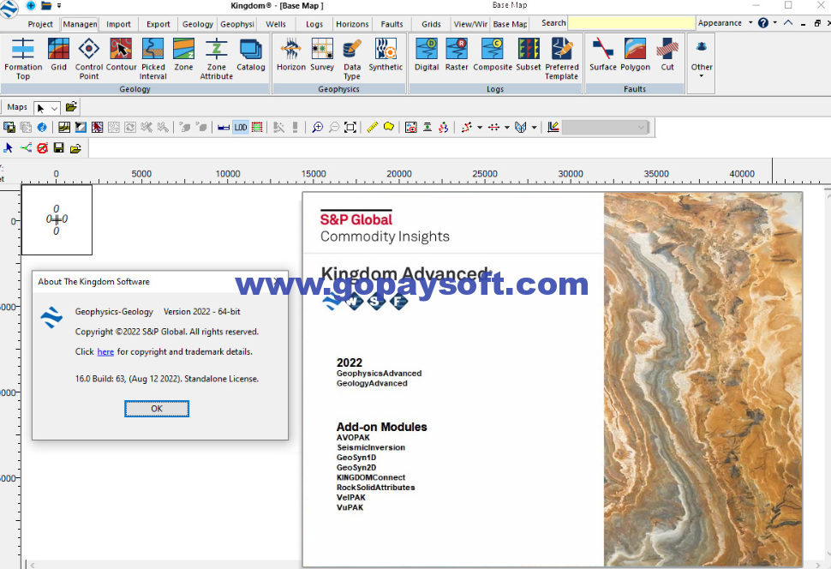Open Fault Cut manager
This screenshot has width=831, height=569.
(667, 55)
